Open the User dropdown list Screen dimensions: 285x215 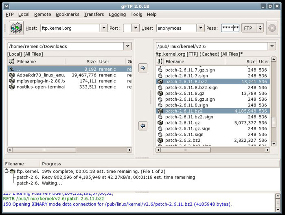pyautogui.click(x=201, y=28)
